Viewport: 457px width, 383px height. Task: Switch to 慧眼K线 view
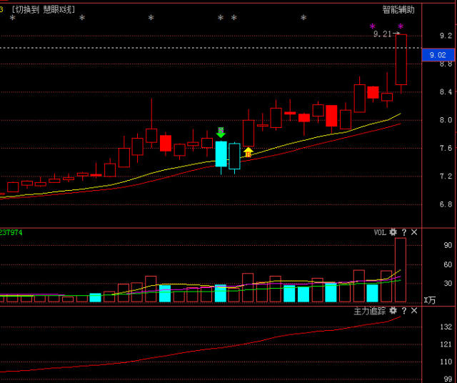click(43, 9)
